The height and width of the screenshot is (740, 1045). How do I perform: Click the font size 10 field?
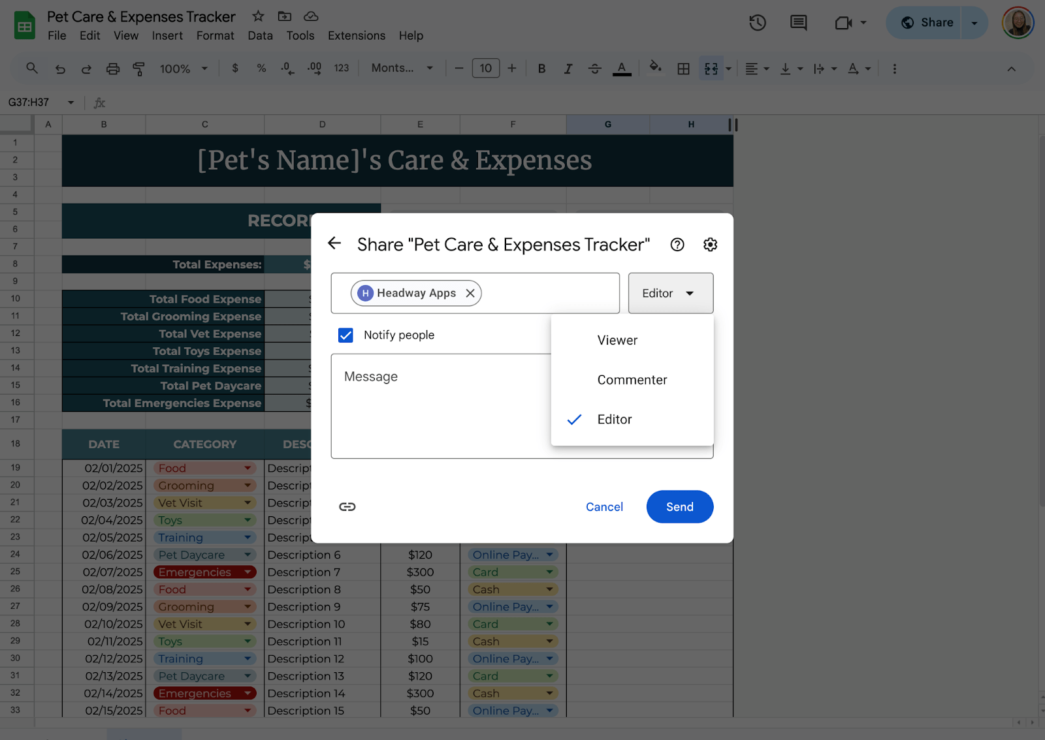486,69
